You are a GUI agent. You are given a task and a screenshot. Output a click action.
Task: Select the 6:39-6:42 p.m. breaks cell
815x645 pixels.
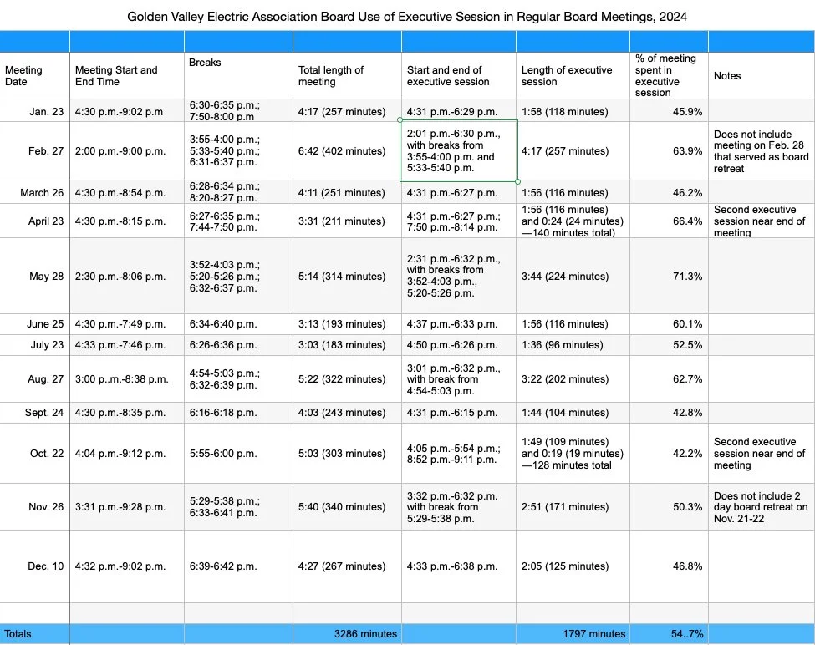(238, 566)
